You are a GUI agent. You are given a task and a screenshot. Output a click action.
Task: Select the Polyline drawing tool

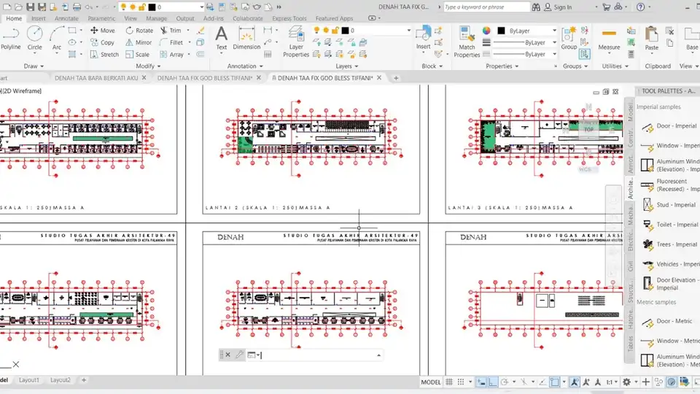coord(11,38)
